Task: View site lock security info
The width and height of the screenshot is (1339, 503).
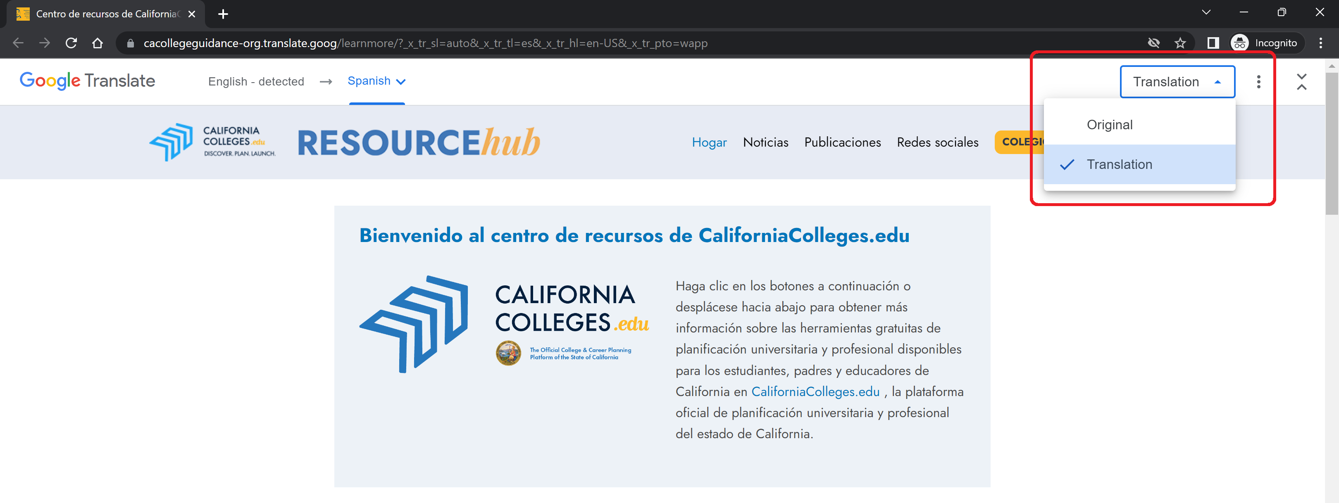Action: pyautogui.click(x=131, y=43)
